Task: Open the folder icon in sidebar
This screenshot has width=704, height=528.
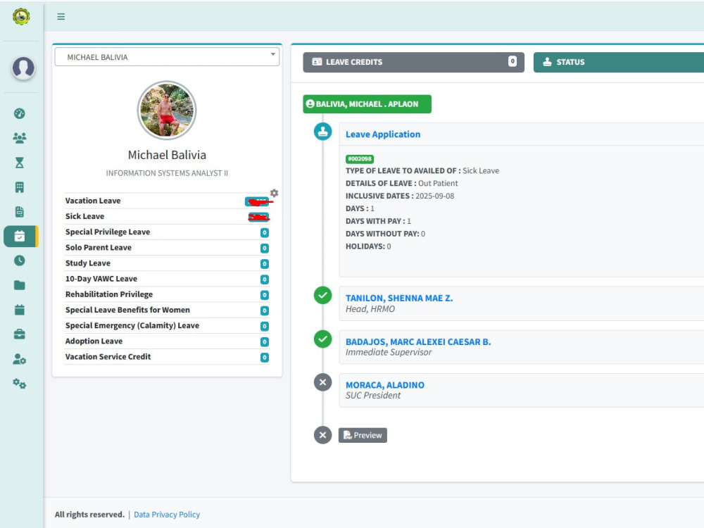Action: 19,285
